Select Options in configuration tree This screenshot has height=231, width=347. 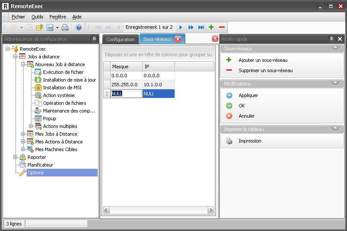pyautogui.click(x=62, y=173)
